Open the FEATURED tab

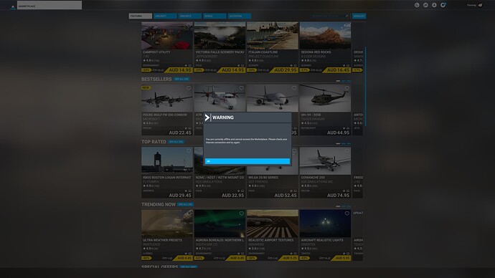coord(140,16)
